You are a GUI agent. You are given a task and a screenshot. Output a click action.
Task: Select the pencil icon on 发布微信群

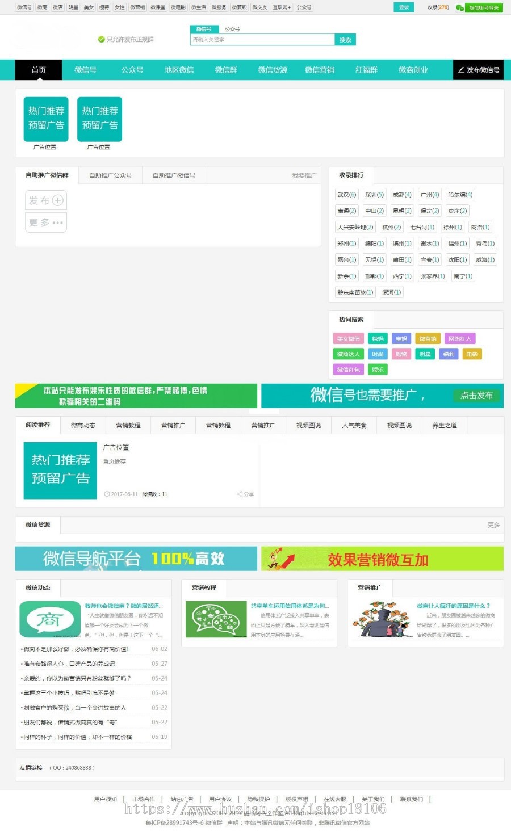(460, 70)
